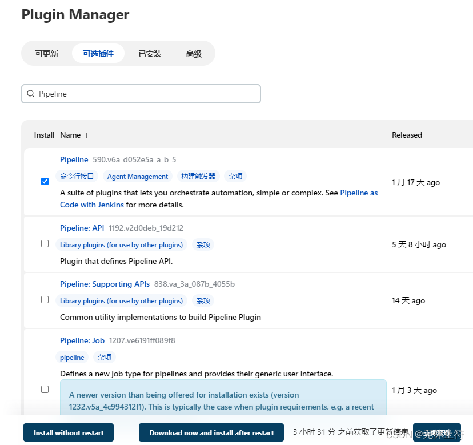
Task: Click the update info timestamp text
Action: (x=351, y=432)
